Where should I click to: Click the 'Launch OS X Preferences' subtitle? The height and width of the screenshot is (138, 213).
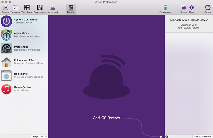(27, 50)
